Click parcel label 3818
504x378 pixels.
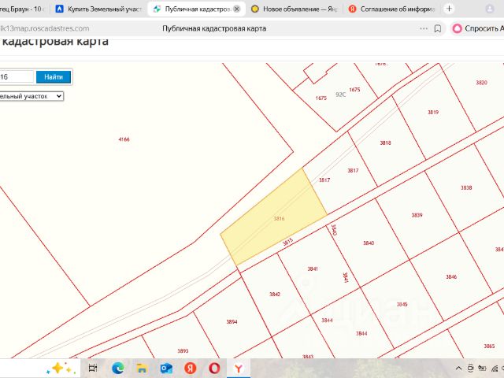point(385,143)
